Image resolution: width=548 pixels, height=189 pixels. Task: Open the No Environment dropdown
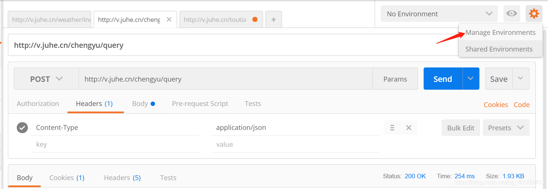coord(439,14)
